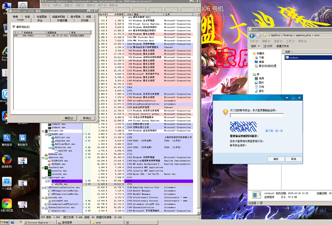332x225 pixels.
Task: Click the Explorer Forward arrow button
Action: [x=258, y=35]
